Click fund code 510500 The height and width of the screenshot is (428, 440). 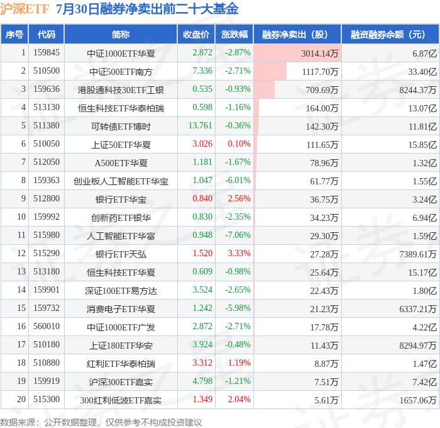(x=47, y=71)
